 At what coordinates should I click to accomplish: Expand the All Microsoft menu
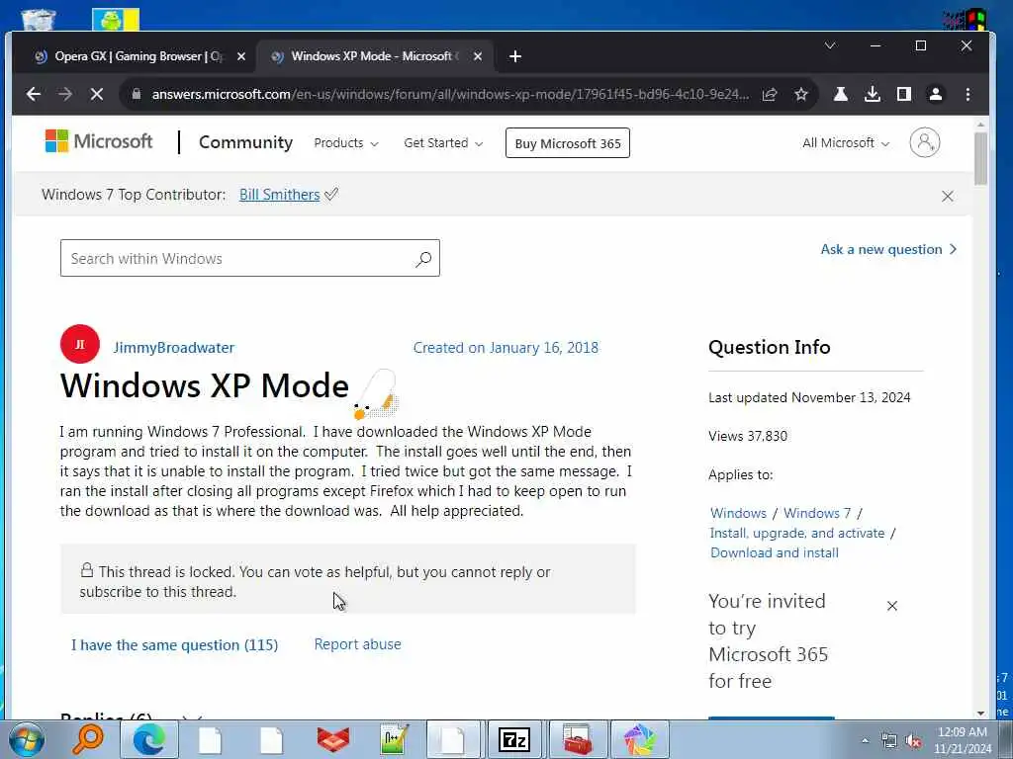point(846,143)
